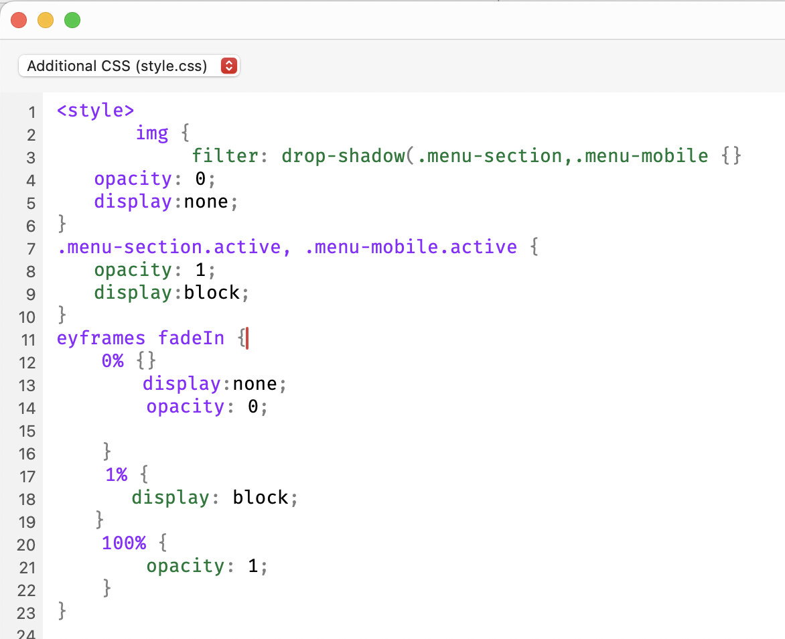Screen dimensions: 785x639
Task: Click line number 11 in the gutter
Action: 27,340
